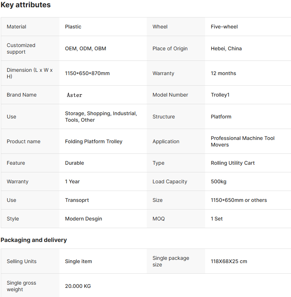Viewport: 291px width, 297px height.
Task: Click the Folding Platform Trolley product name
Action: (94, 141)
